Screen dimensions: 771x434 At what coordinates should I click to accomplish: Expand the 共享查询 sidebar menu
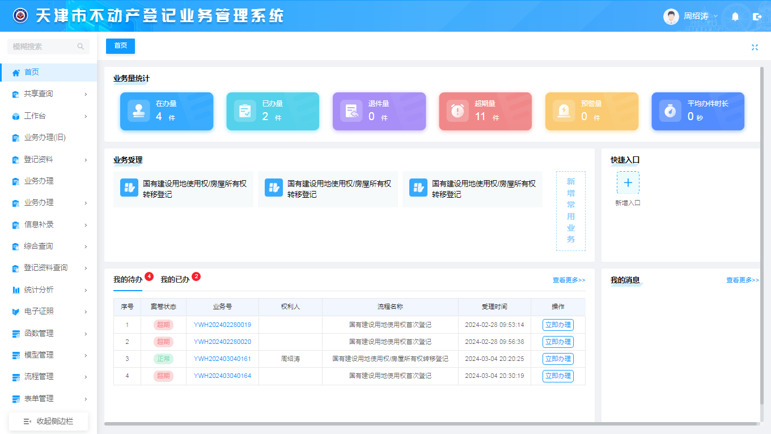click(49, 94)
